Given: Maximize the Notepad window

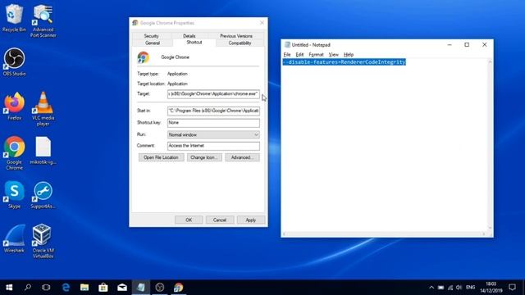Looking at the screenshot, I should pyautogui.click(x=467, y=44).
